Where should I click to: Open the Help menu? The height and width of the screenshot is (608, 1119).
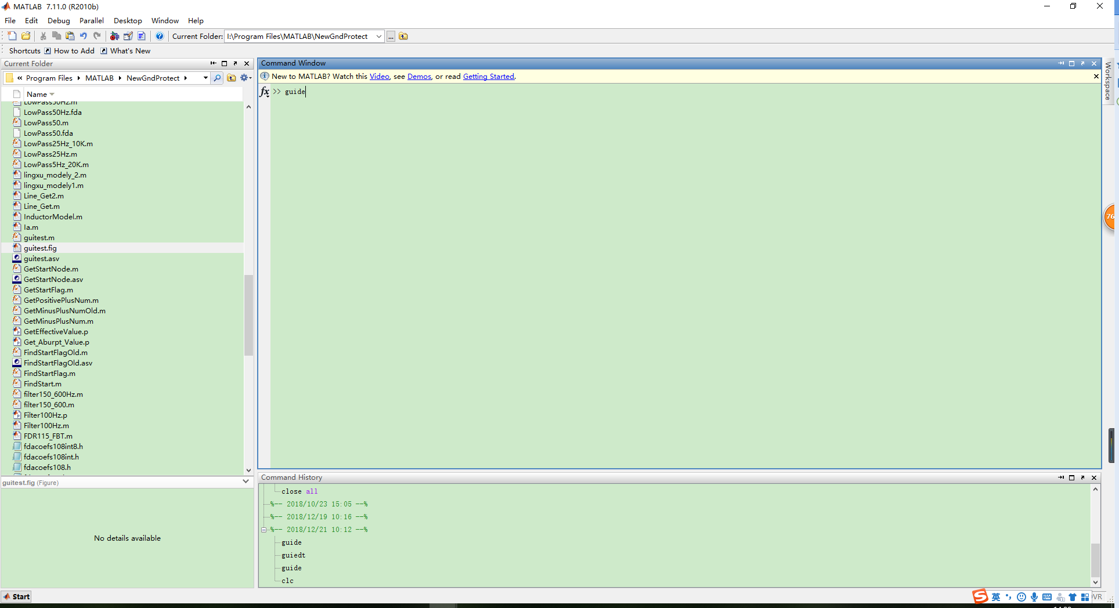(x=196, y=21)
